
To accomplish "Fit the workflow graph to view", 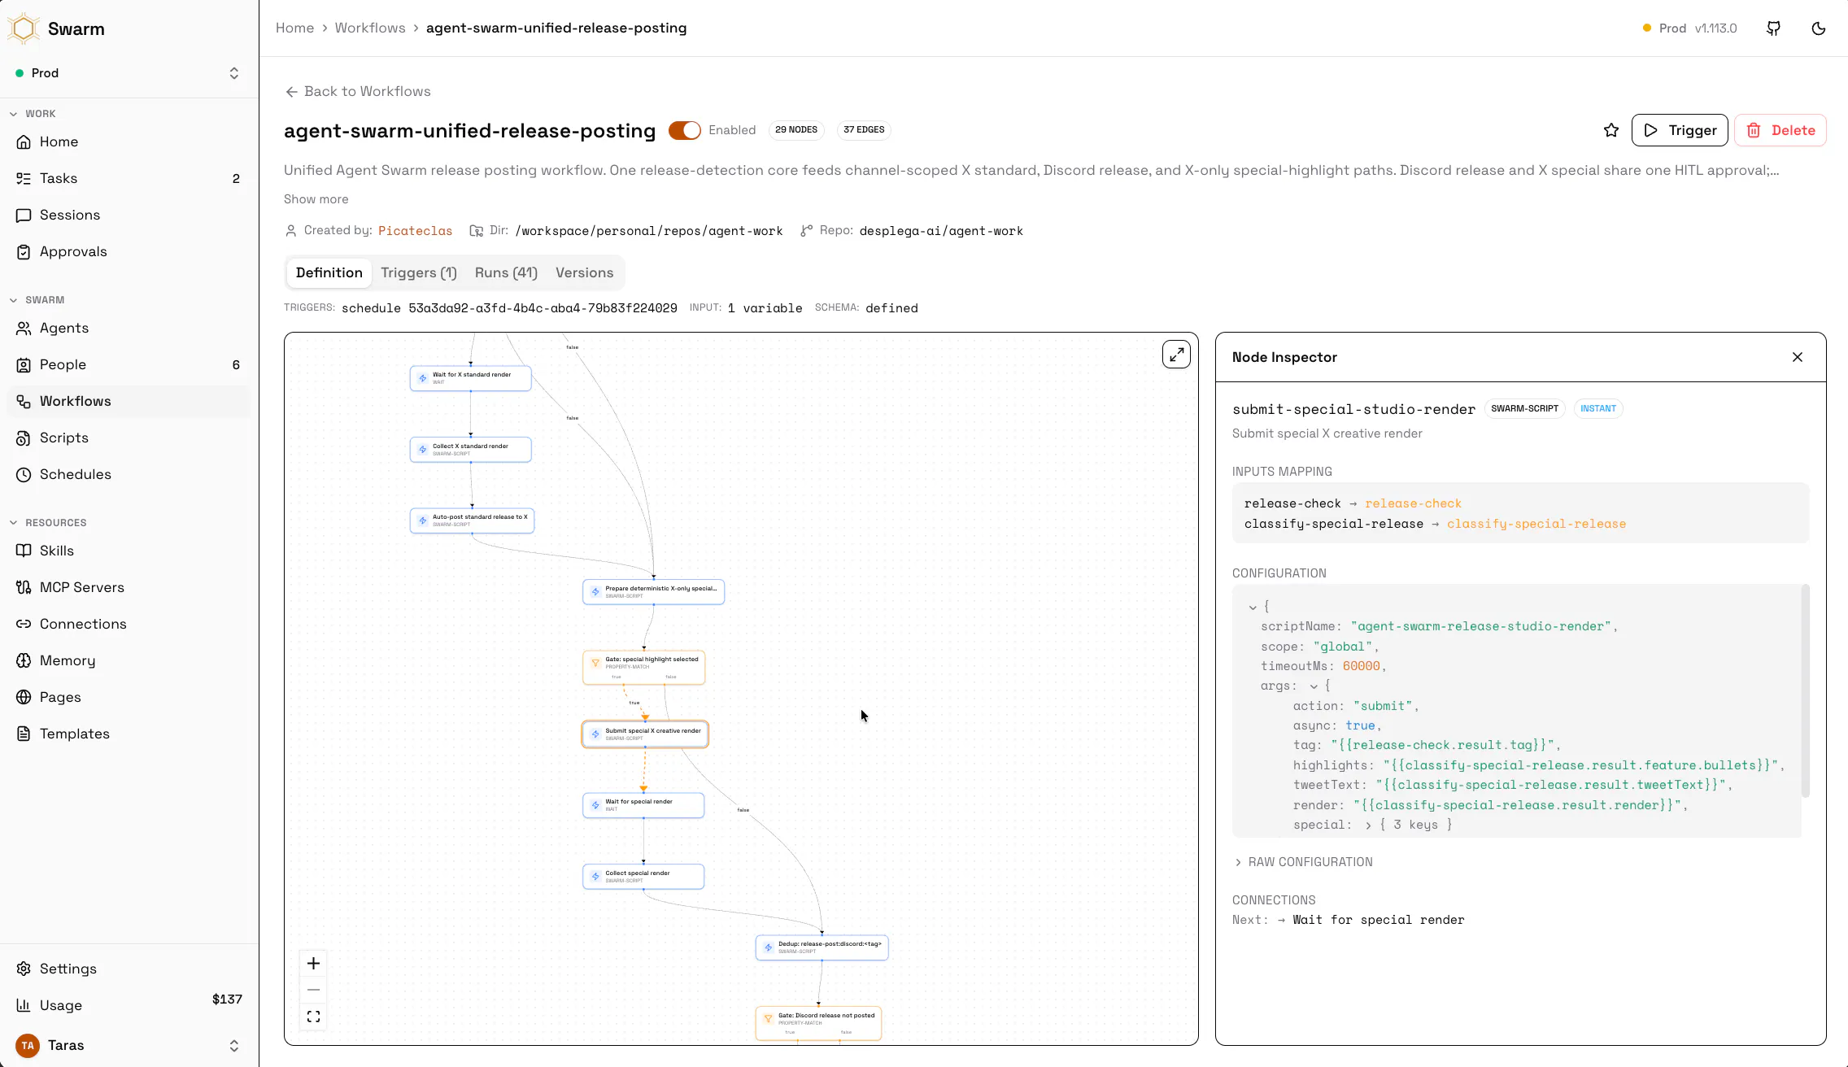I will [313, 1017].
